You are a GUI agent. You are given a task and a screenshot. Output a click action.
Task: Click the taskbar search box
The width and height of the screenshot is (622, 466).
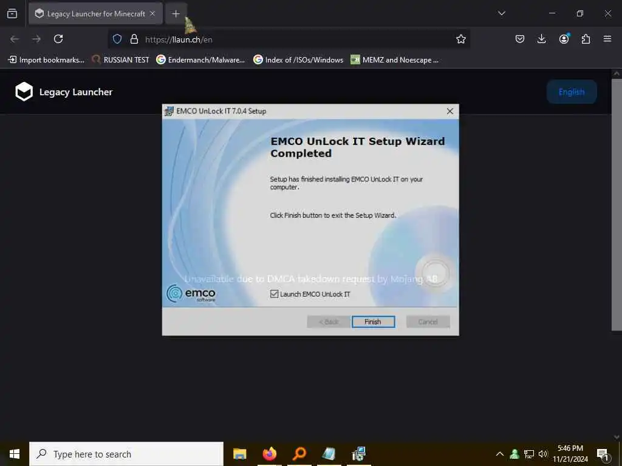coord(126,454)
